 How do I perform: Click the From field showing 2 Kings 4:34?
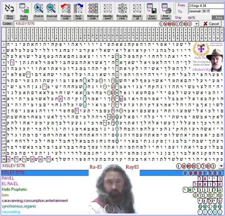[206, 6]
